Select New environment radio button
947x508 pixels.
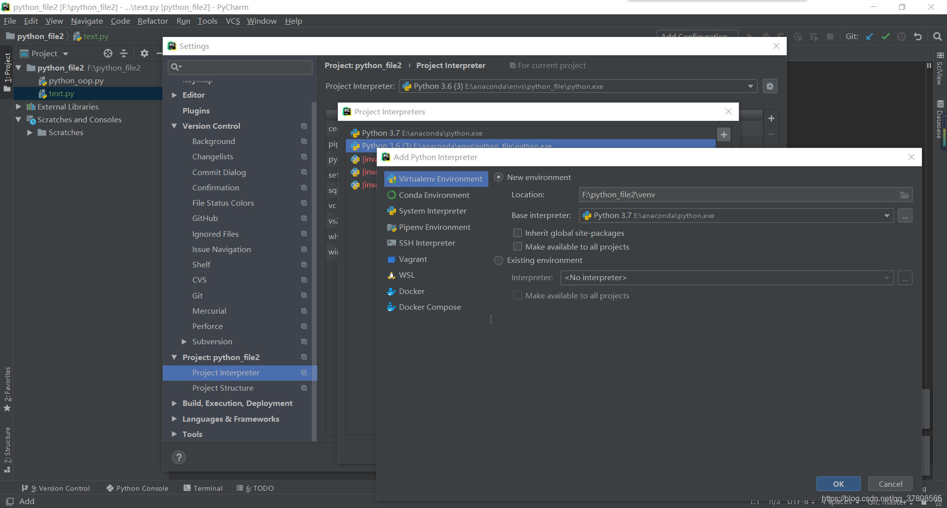499,178
